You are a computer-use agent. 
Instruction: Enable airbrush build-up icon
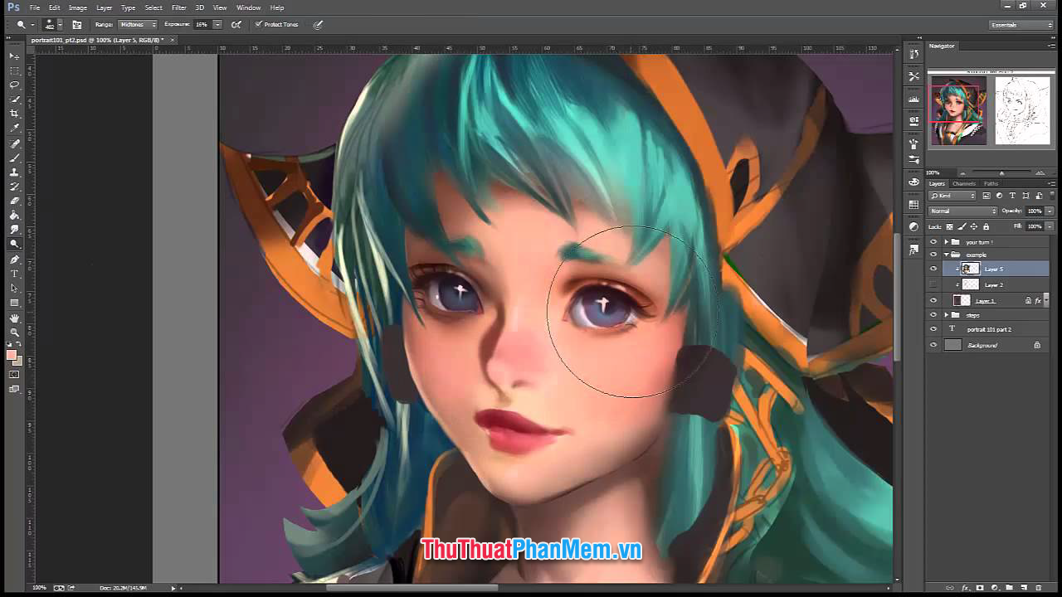[x=236, y=25]
